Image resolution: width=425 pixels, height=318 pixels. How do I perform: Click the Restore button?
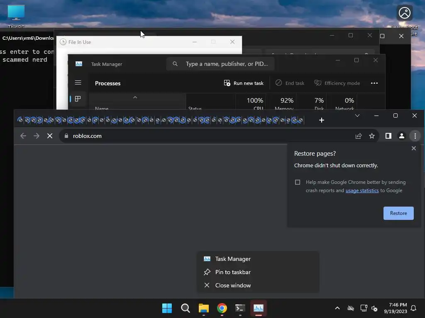click(x=398, y=213)
